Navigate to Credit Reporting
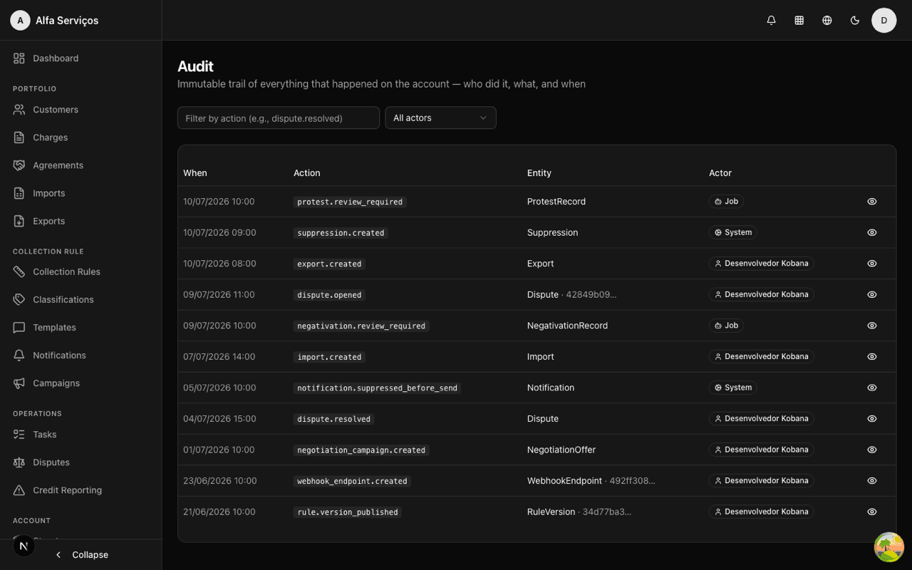This screenshot has height=570, width=912. pos(81,490)
